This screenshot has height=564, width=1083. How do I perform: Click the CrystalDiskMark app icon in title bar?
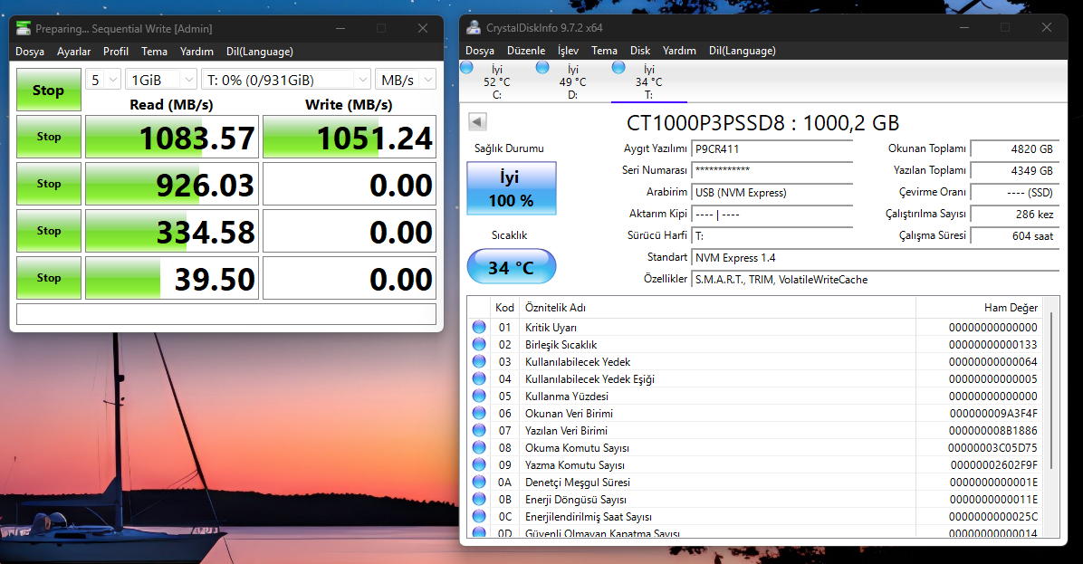pyautogui.click(x=23, y=28)
